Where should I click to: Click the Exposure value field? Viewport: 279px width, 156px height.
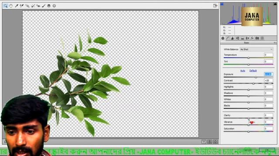[x=269, y=74]
